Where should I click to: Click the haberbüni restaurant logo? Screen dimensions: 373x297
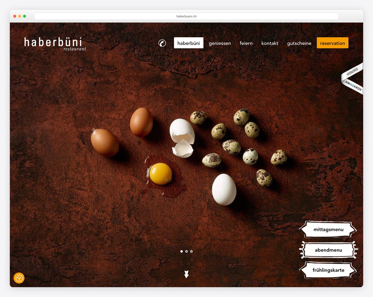pyautogui.click(x=55, y=44)
